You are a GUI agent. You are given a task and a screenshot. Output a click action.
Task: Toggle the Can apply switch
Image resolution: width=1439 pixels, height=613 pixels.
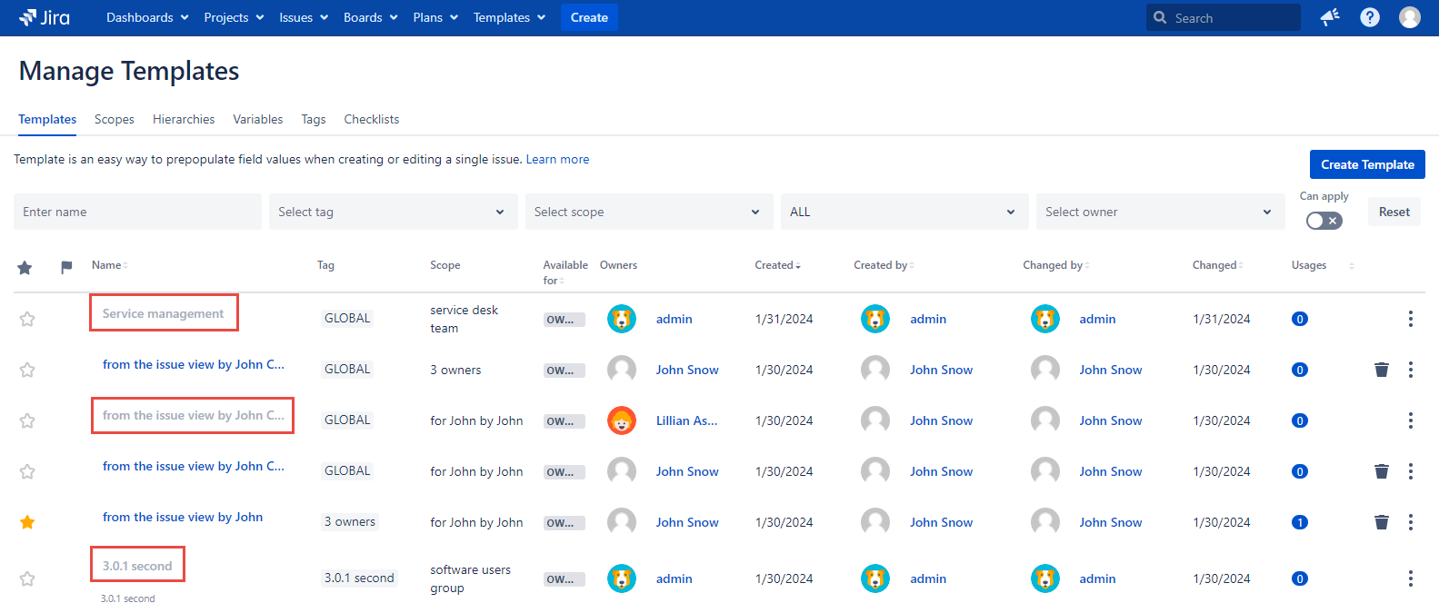(x=1324, y=221)
